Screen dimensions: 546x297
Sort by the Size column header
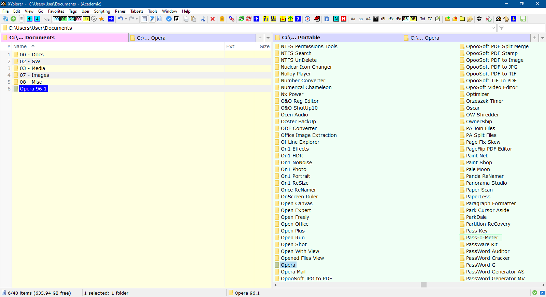click(263, 46)
